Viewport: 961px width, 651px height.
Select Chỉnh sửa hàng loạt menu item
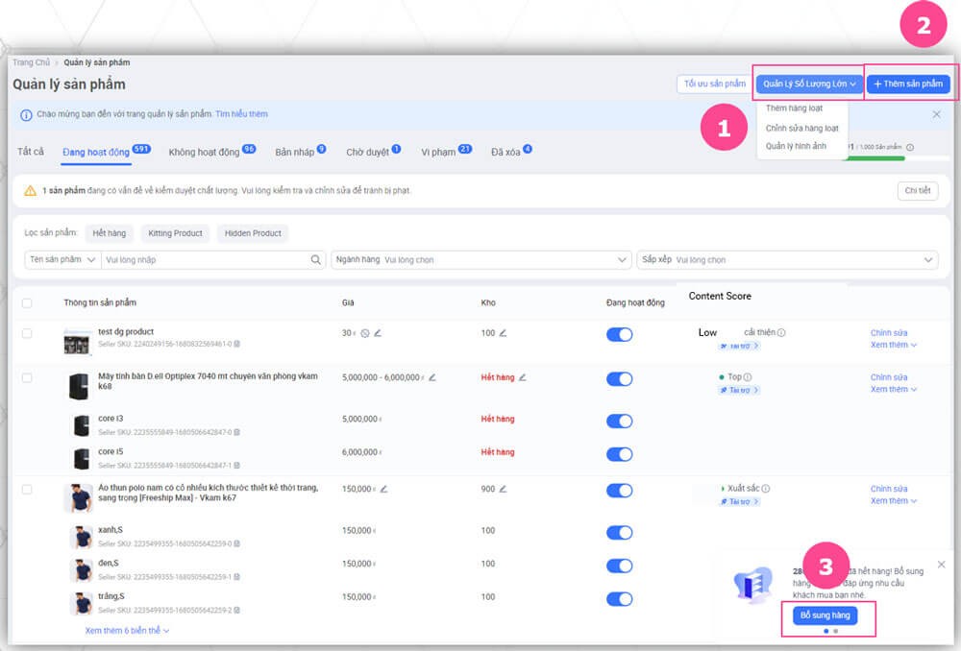point(801,128)
